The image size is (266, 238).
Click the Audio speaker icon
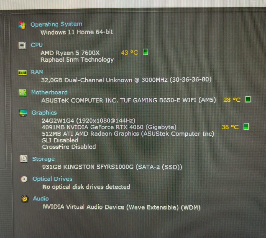pos(25,199)
